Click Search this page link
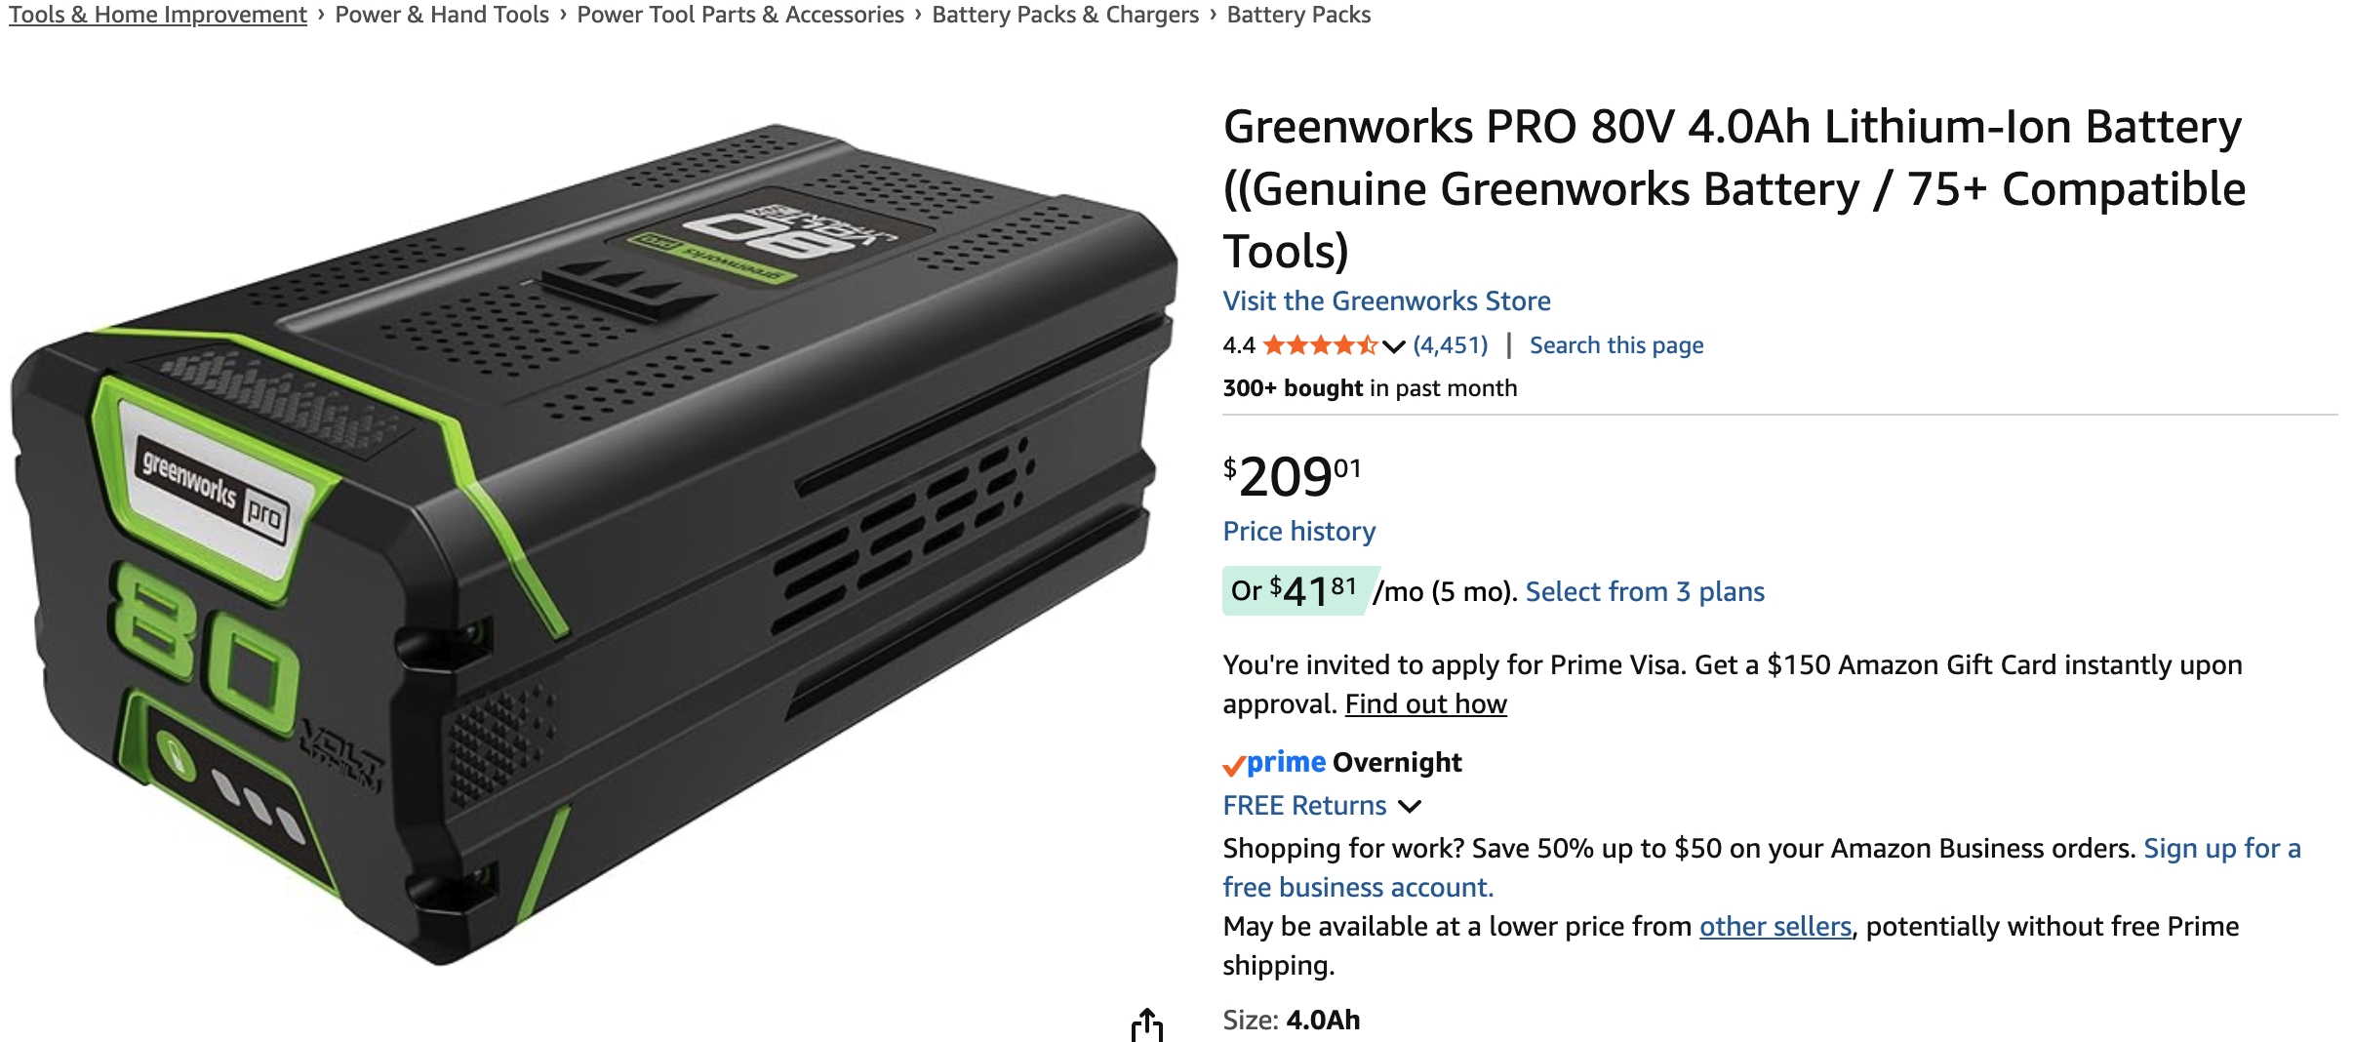The width and height of the screenshot is (2353, 1042). pyautogui.click(x=1616, y=345)
